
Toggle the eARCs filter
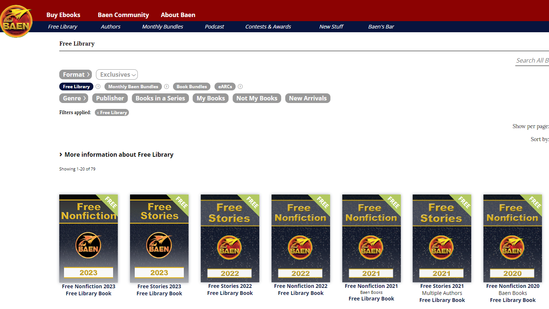pos(225,87)
